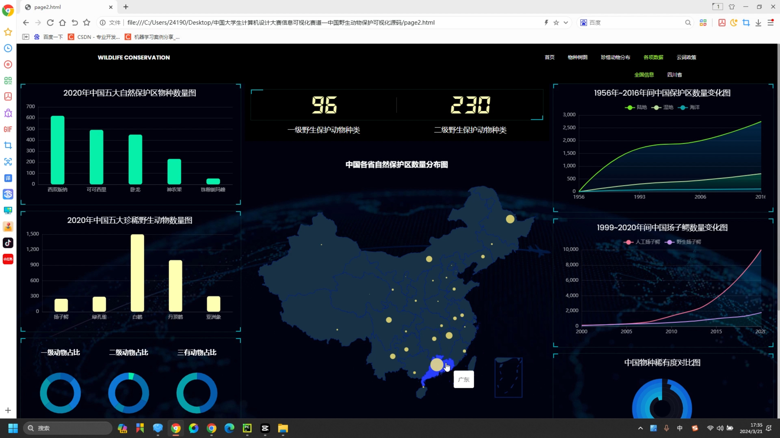
Task: Open the 机器学习案例分享 bookmark
Action: [x=152, y=37]
